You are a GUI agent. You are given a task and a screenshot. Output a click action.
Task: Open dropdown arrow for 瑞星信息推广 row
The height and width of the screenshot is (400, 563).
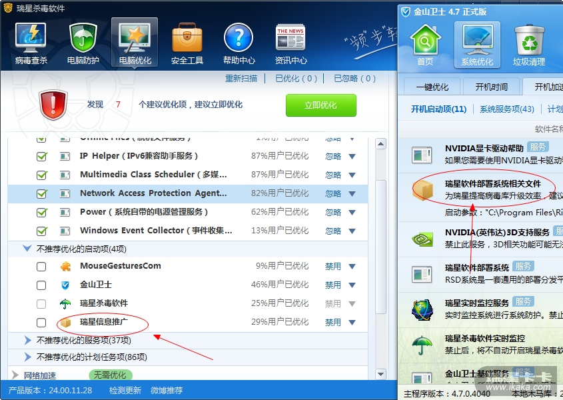point(352,323)
